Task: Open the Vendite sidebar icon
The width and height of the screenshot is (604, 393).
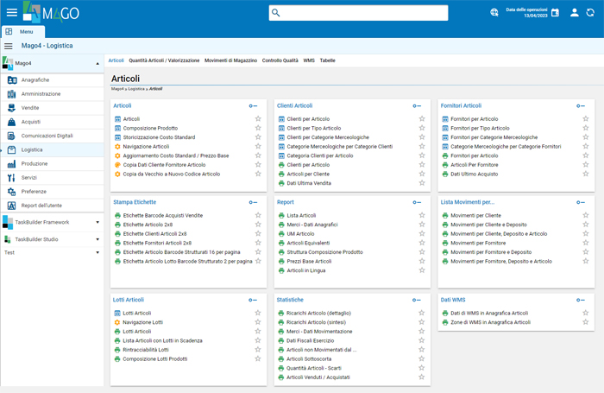Action: 12,108
